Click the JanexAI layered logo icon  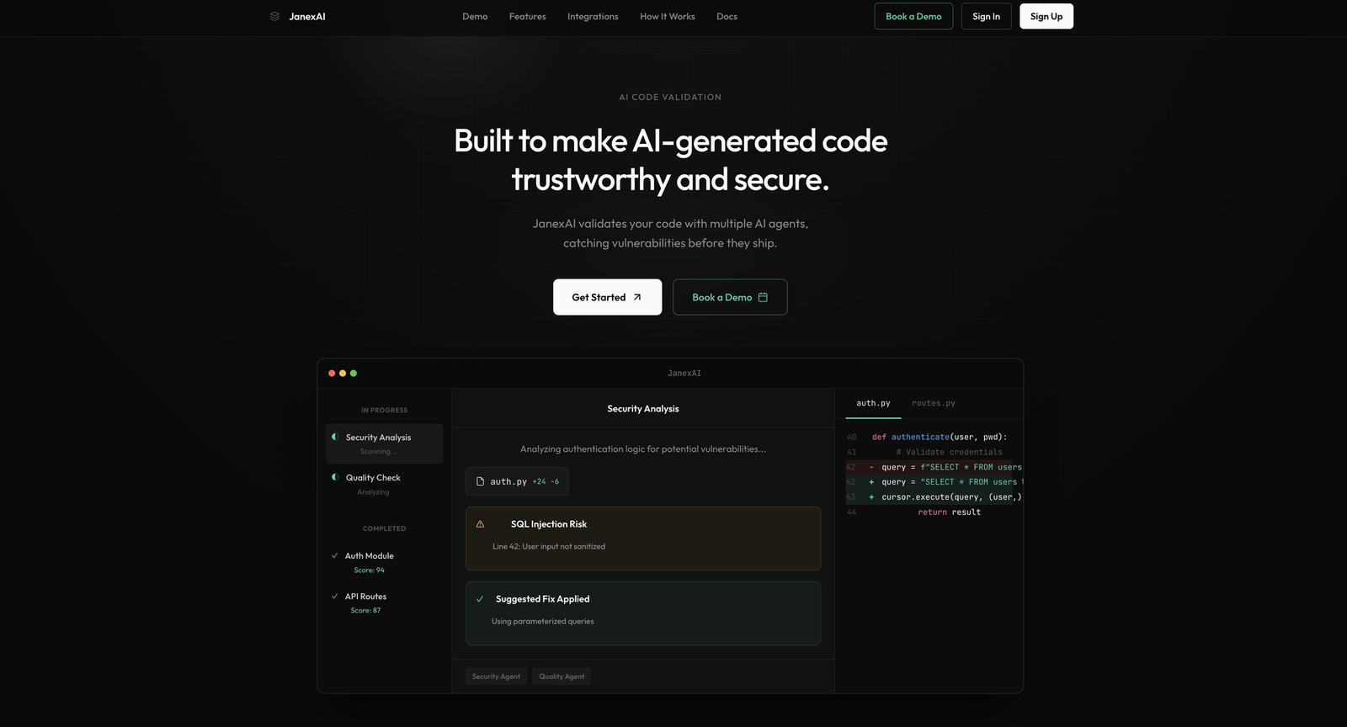[x=274, y=17]
